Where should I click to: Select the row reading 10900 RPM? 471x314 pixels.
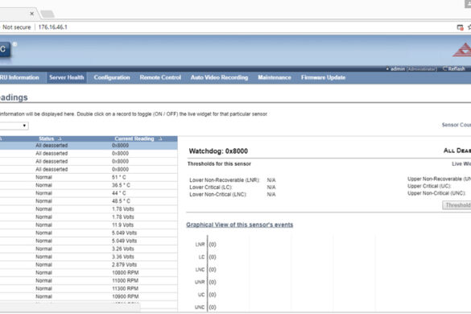click(x=89, y=296)
